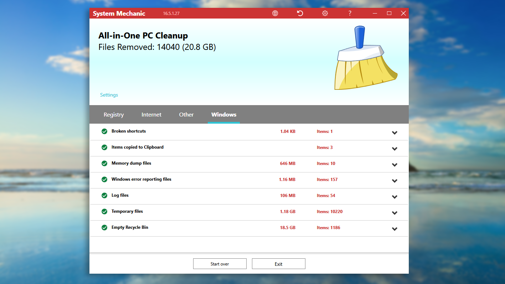
Task: Click version number 16.5.1.27
Action: 171,14
